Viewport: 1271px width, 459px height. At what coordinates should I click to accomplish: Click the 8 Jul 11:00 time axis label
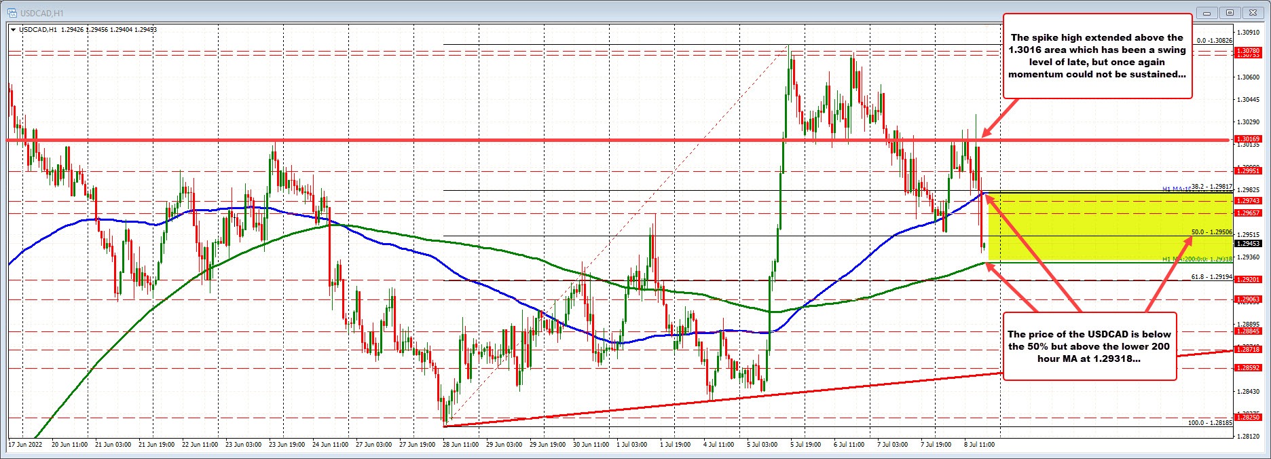[x=980, y=445]
